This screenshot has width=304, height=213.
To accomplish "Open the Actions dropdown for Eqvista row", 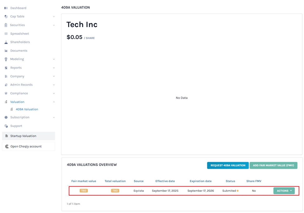I will tap(284, 191).
